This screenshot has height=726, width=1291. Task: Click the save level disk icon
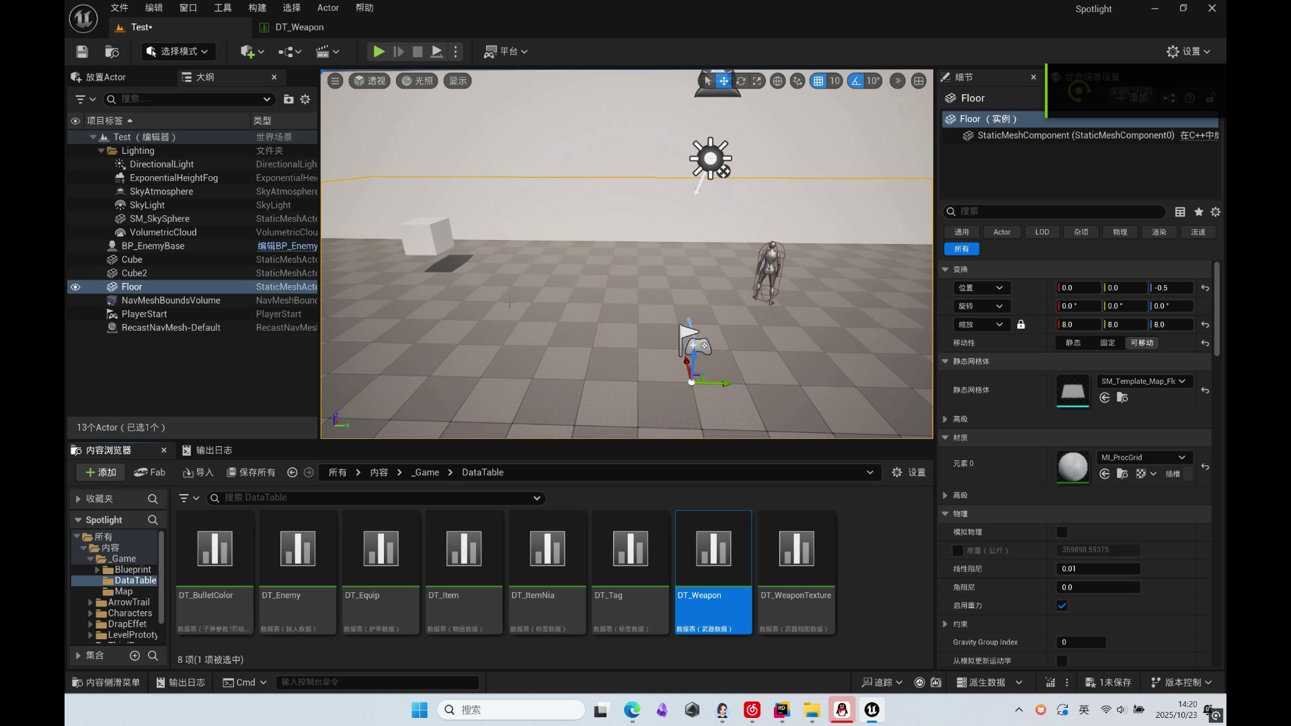pyautogui.click(x=82, y=52)
